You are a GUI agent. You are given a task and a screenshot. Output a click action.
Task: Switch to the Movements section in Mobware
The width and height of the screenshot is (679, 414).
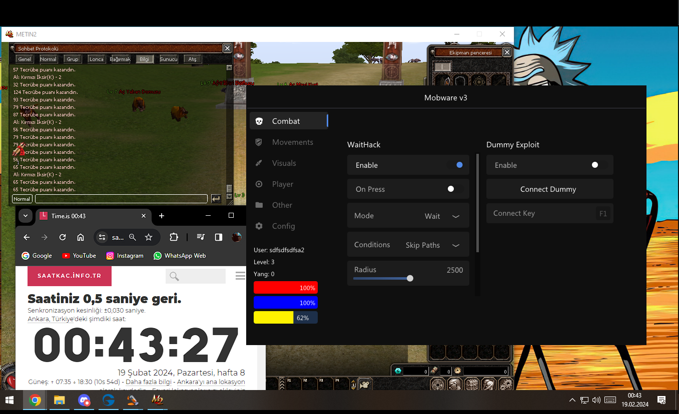point(289,142)
